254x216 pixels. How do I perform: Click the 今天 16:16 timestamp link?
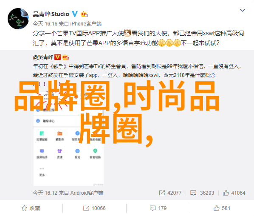[x=45, y=24]
